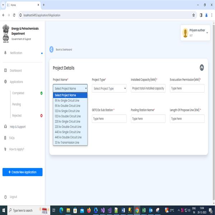
Task: Click Create New Application button
Action: tap(23, 172)
